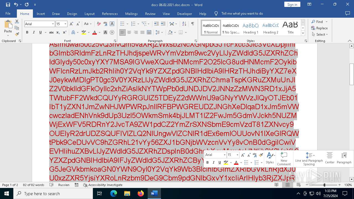
Task: Toggle Italic in the floating mini toolbar
Action: coord(214,163)
